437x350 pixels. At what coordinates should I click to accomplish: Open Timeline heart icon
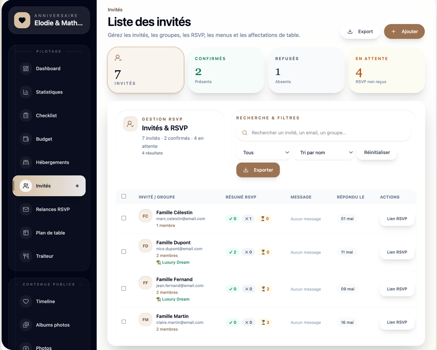click(x=26, y=301)
